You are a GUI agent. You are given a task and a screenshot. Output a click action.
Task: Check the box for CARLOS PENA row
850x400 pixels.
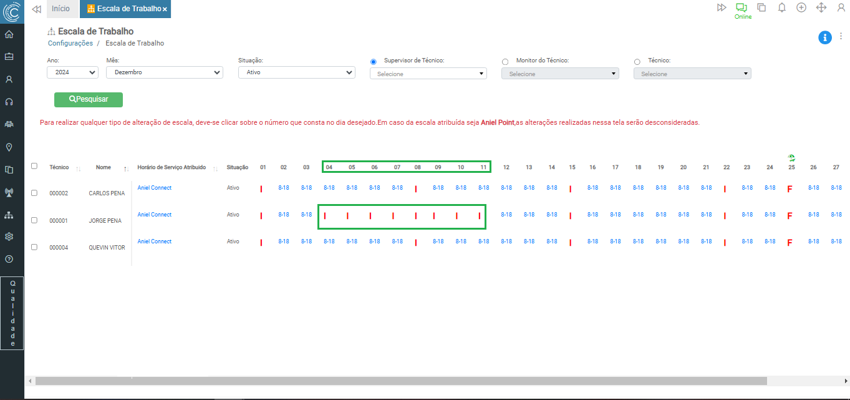pos(34,193)
